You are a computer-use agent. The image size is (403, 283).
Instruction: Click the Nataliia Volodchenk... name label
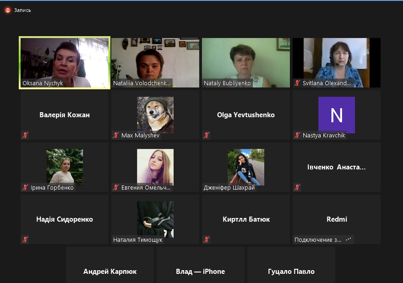(x=142, y=83)
